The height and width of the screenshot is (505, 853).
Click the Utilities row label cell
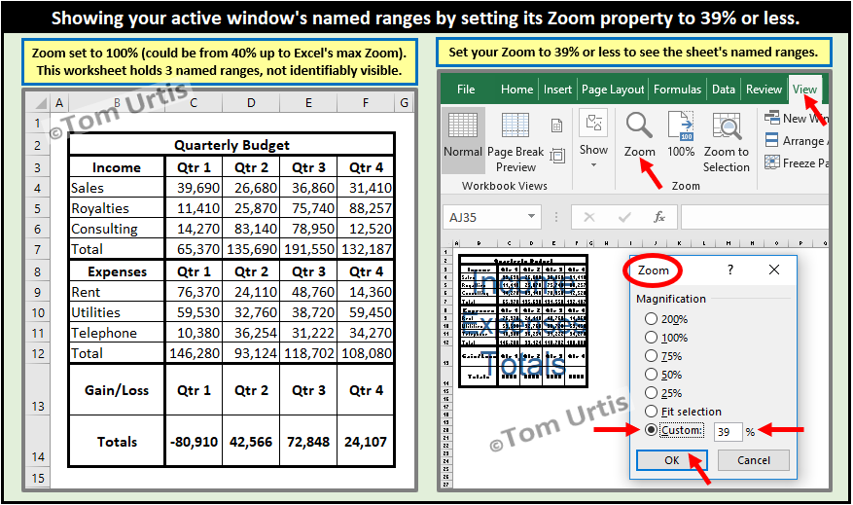click(x=117, y=312)
